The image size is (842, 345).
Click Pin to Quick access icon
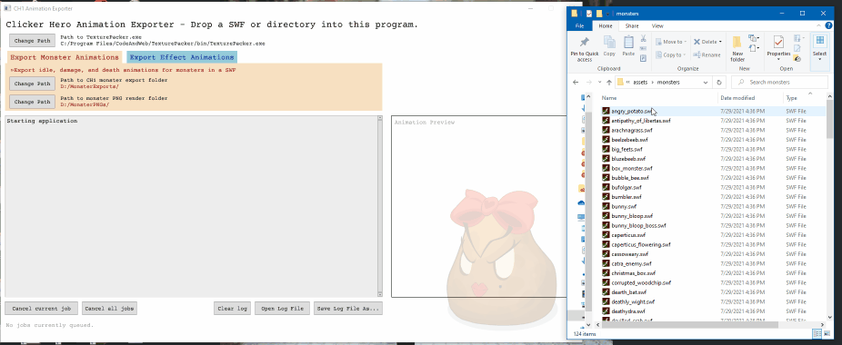(x=585, y=43)
